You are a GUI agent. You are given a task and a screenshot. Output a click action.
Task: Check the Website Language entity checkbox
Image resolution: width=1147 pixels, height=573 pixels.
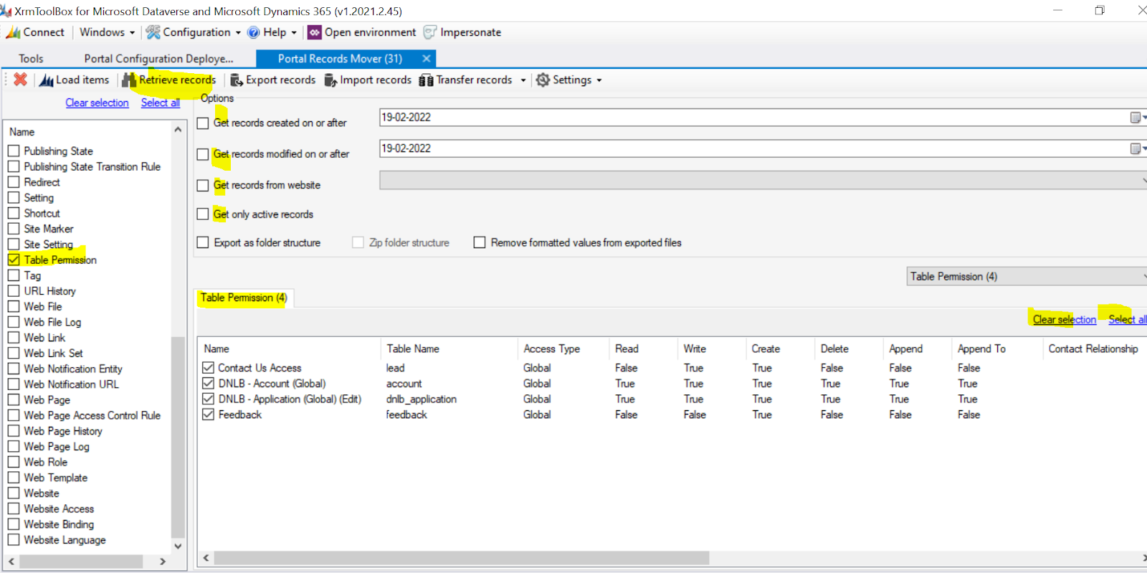pos(14,539)
